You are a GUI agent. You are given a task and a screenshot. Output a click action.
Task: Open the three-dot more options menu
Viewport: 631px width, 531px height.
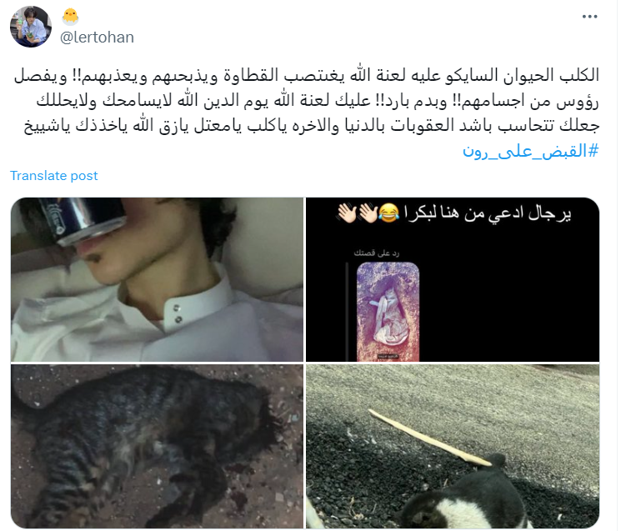589,17
